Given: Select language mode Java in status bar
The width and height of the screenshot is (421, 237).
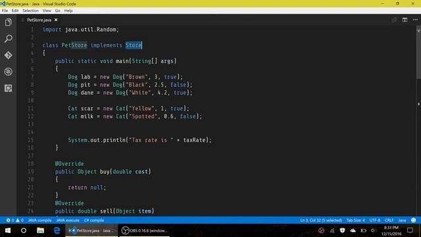Looking at the screenshot, I should point(402,220).
